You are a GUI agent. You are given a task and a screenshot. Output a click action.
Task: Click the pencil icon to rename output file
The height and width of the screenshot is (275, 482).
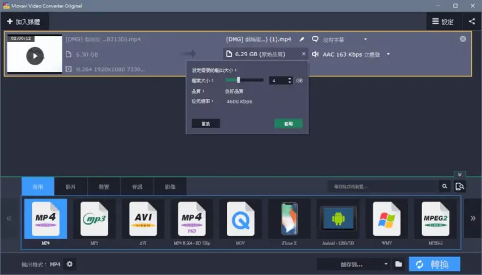pyautogui.click(x=302, y=39)
